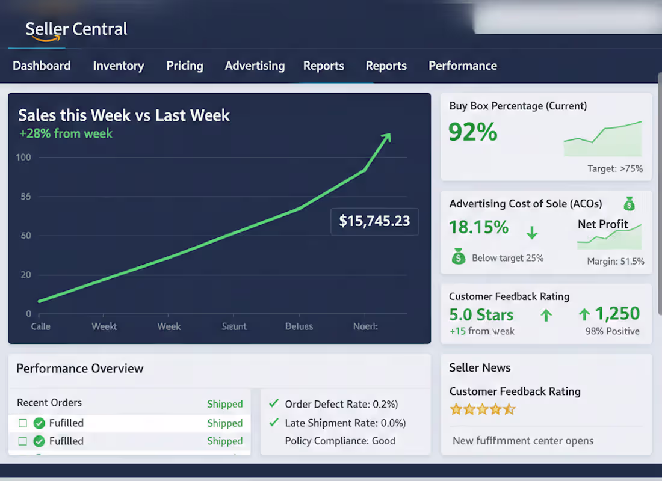Click the Amazon smile logo under Seller Central

[46, 39]
